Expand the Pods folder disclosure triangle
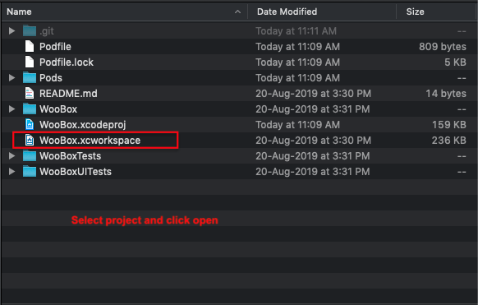Viewport: 478px width, 305px height. click(x=11, y=78)
